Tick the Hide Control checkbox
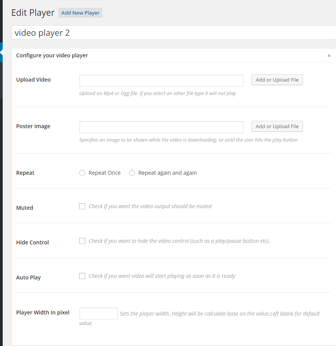Image resolution: width=336 pixels, height=346 pixels. click(x=82, y=241)
